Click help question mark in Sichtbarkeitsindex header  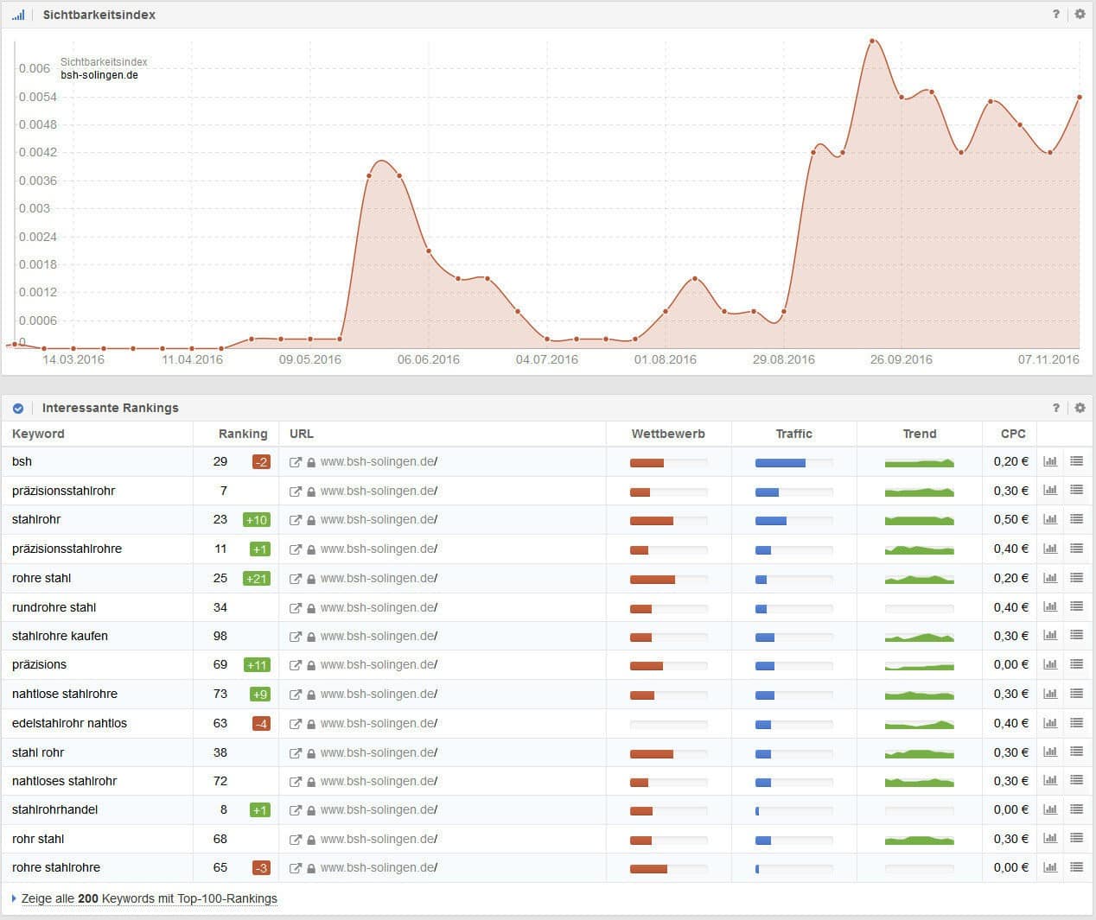point(1055,14)
